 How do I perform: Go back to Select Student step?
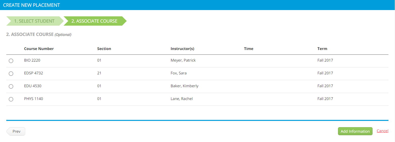tap(34, 21)
